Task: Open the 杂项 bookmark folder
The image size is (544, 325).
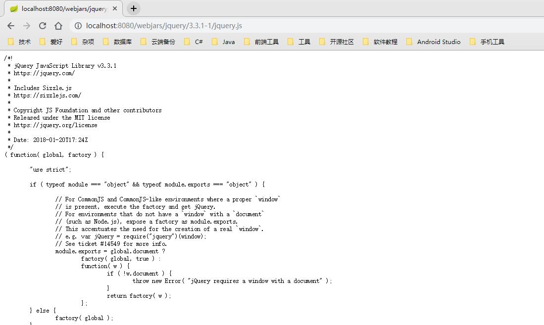Action: 83,42
